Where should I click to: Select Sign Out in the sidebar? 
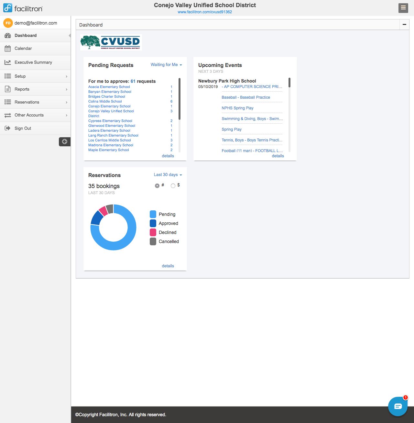click(x=35, y=128)
